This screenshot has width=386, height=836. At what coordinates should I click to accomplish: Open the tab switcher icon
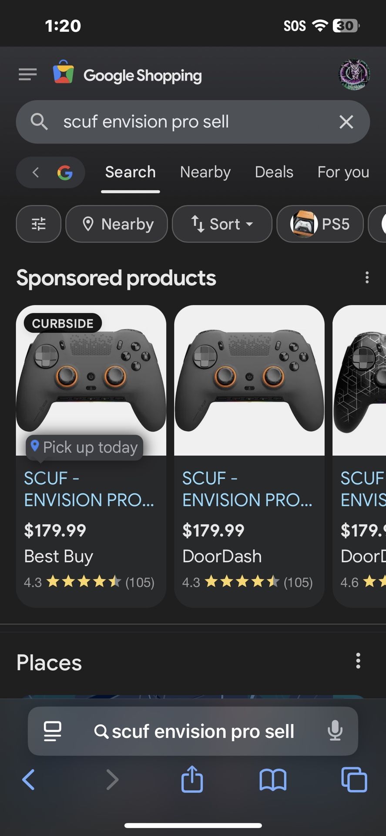pos(354,780)
